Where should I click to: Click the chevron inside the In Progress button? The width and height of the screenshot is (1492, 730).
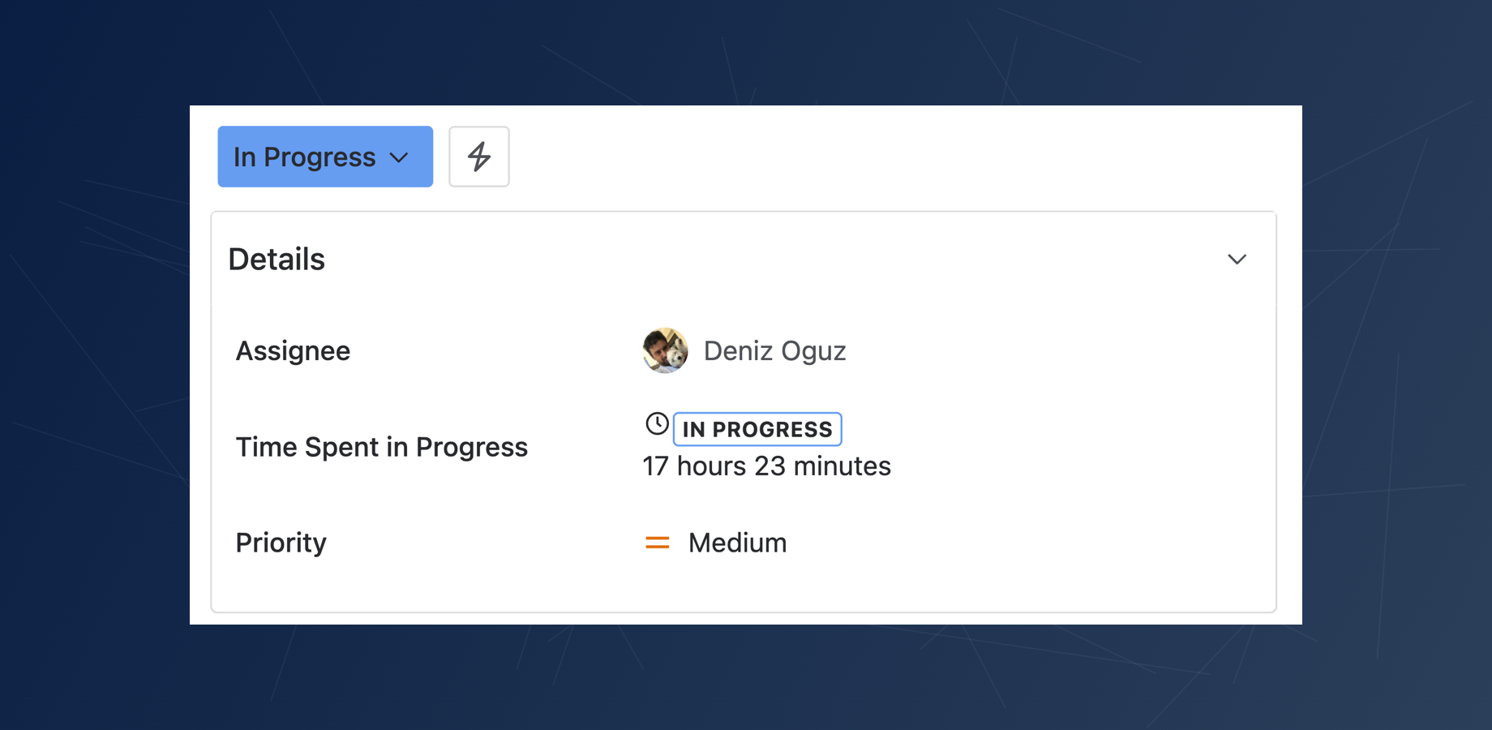(398, 157)
